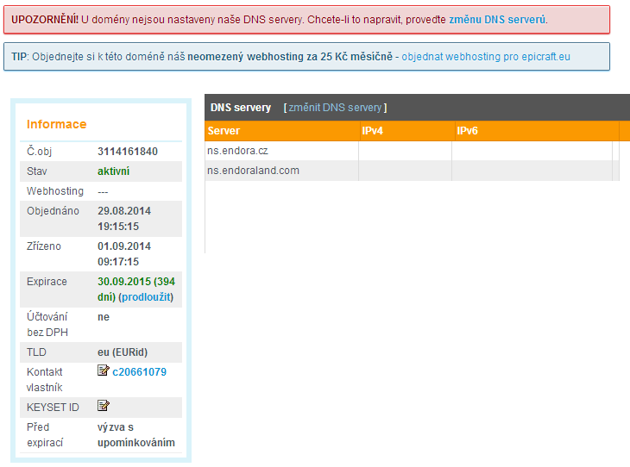Select the ns.endoraland.com server row
This screenshot has height=467, width=630.
pyautogui.click(x=253, y=171)
